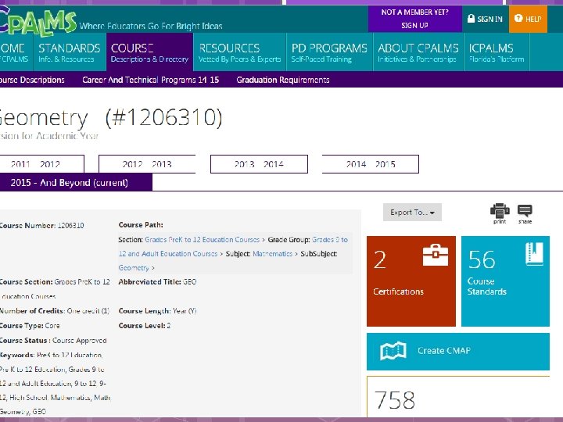Click the Help button
This screenshot has width=563, height=422.
point(528,19)
